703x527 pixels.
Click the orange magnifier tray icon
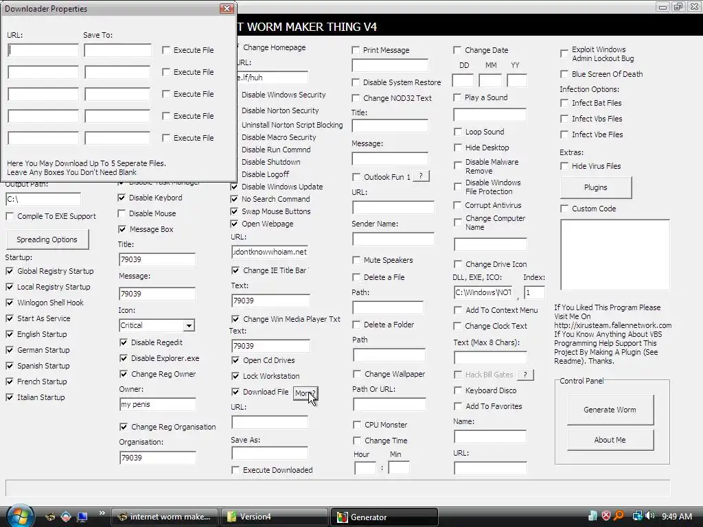tap(619, 516)
